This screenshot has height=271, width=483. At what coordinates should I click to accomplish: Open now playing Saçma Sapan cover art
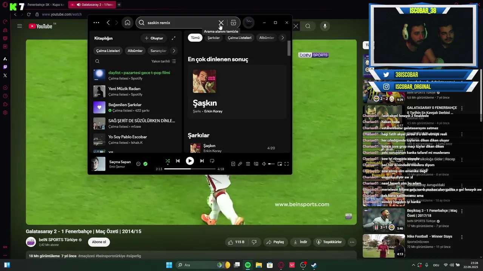(x=98, y=164)
